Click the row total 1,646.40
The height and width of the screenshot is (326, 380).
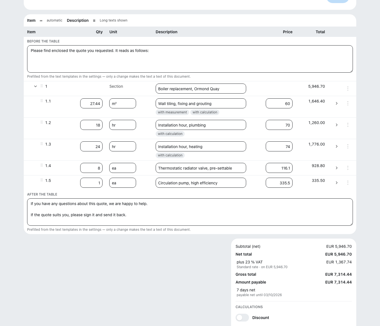[x=317, y=101]
